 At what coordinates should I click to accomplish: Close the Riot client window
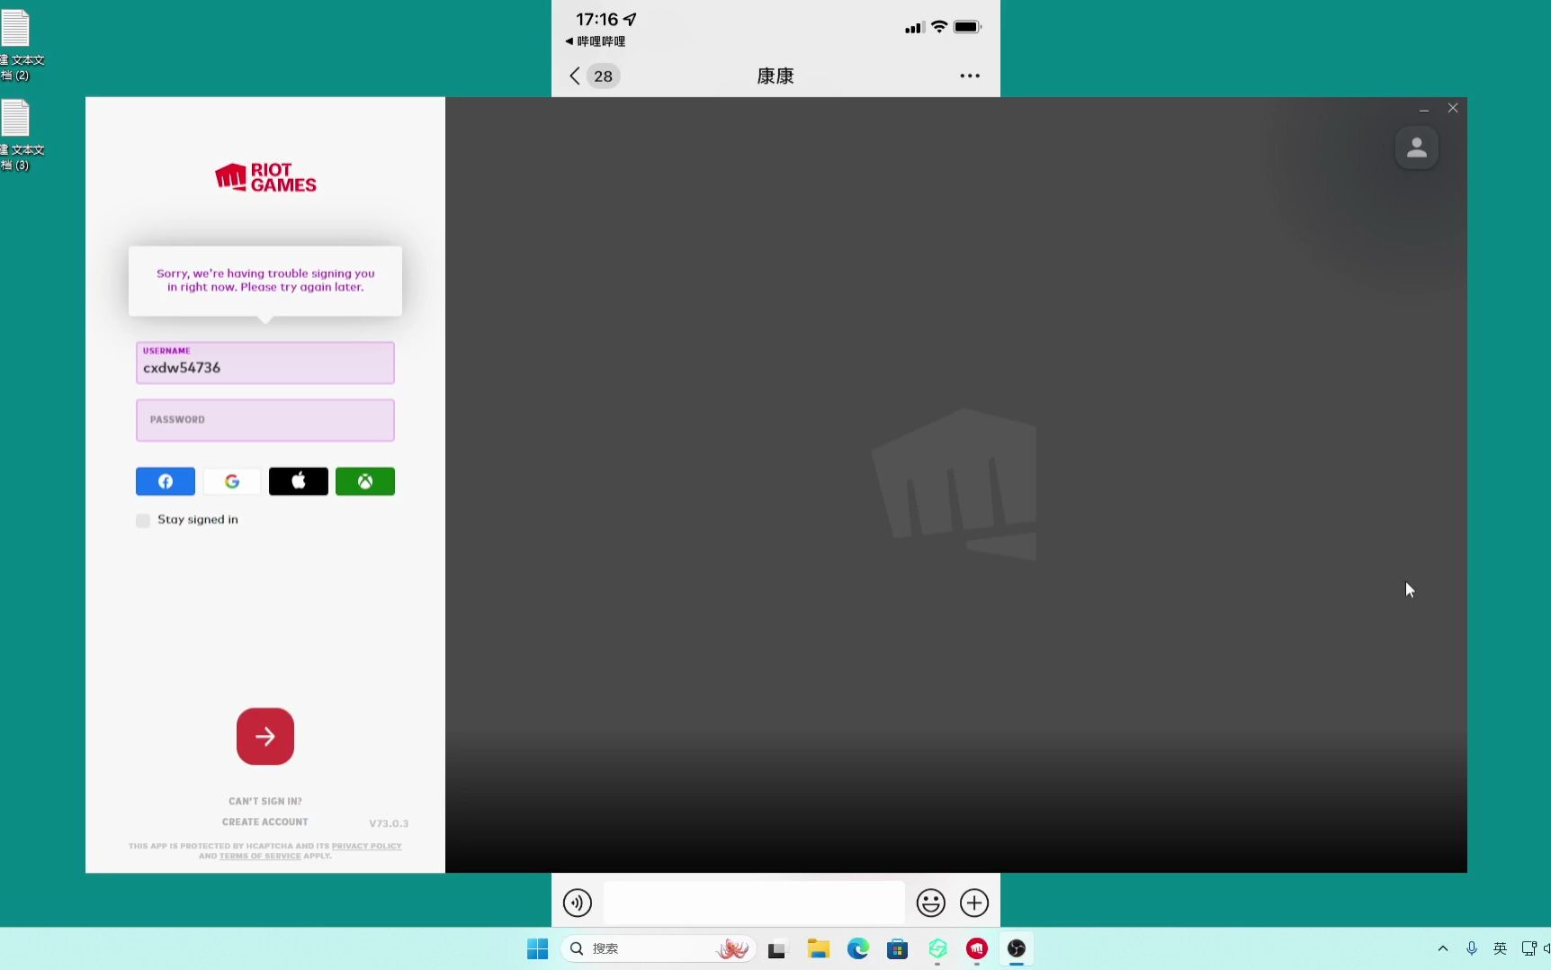pos(1453,108)
